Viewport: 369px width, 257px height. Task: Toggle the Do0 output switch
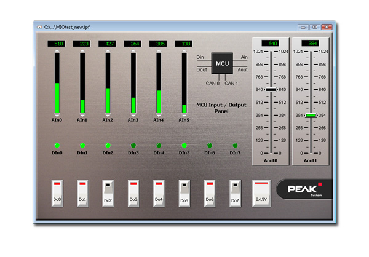point(57,192)
